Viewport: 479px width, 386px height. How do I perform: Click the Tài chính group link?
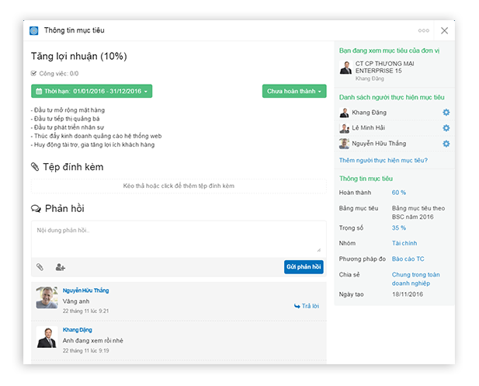(404, 243)
